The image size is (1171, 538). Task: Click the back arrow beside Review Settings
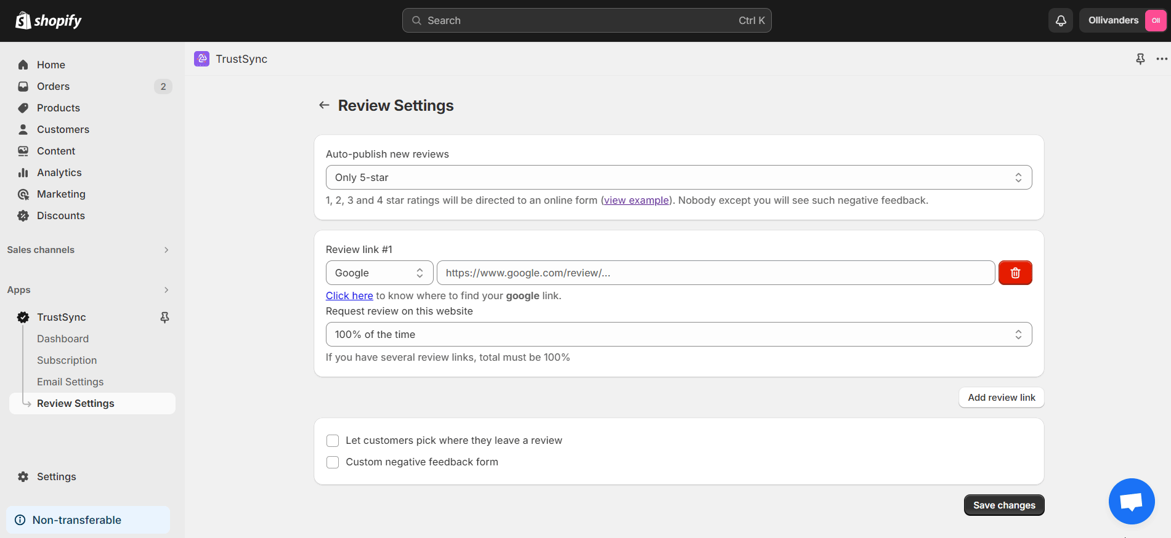pyautogui.click(x=324, y=105)
